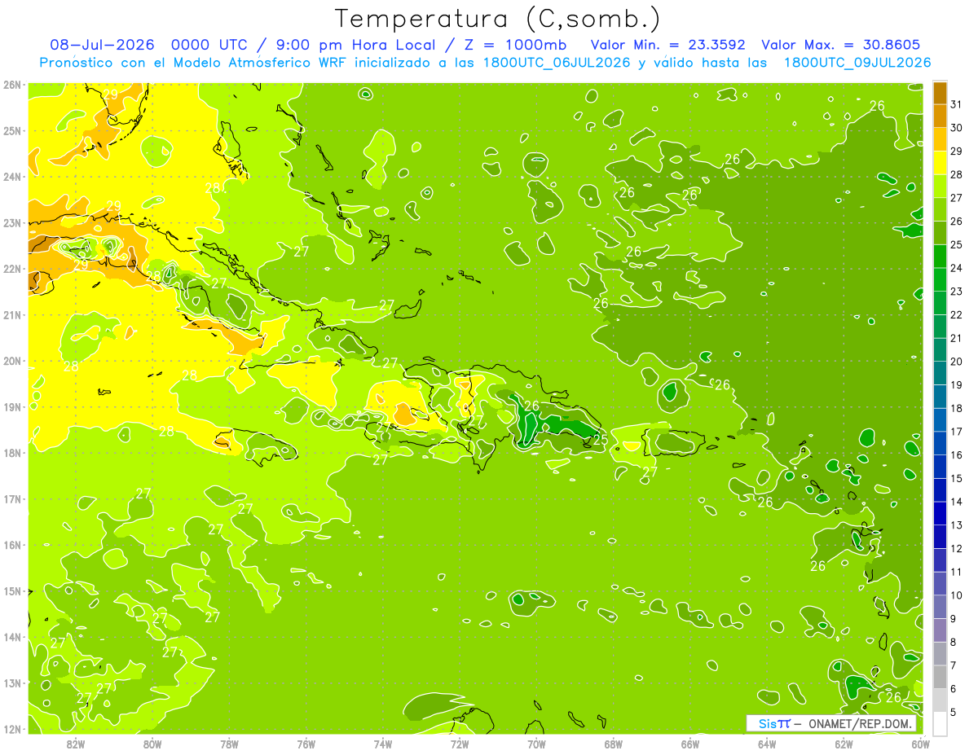Screen dimensions: 978x755
Task: Select the blue legend swatch between 16 and 17
Action: point(940,444)
